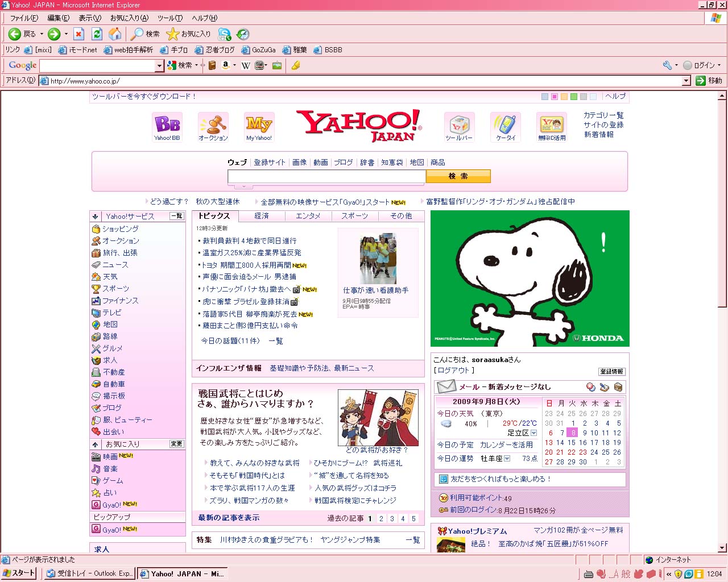The height and width of the screenshot is (582, 728).
Task: Open the 表示(V) menu
Action: coord(90,18)
